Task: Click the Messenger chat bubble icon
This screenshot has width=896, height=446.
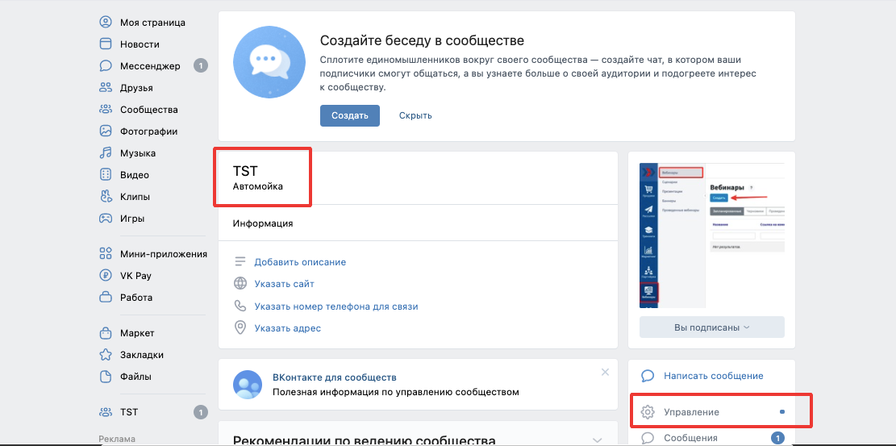Action: click(x=106, y=66)
